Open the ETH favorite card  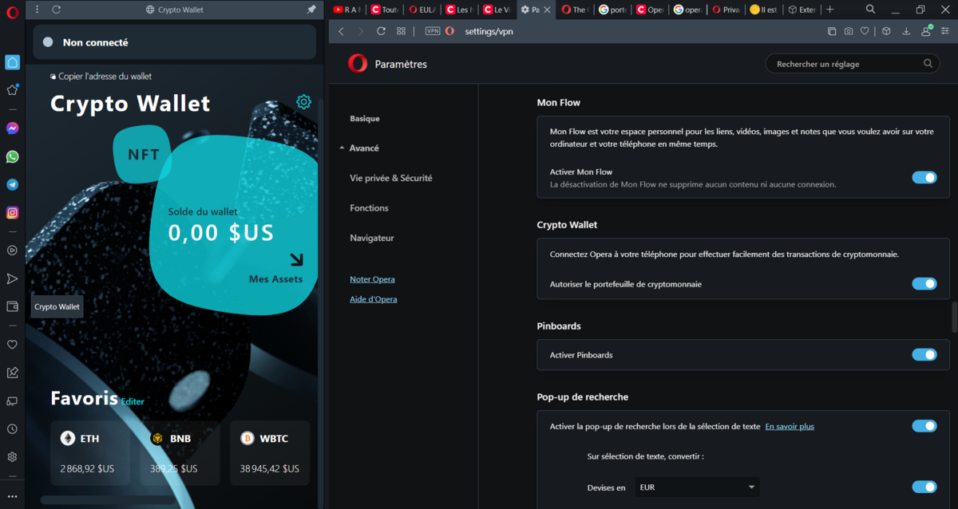click(90, 453)
